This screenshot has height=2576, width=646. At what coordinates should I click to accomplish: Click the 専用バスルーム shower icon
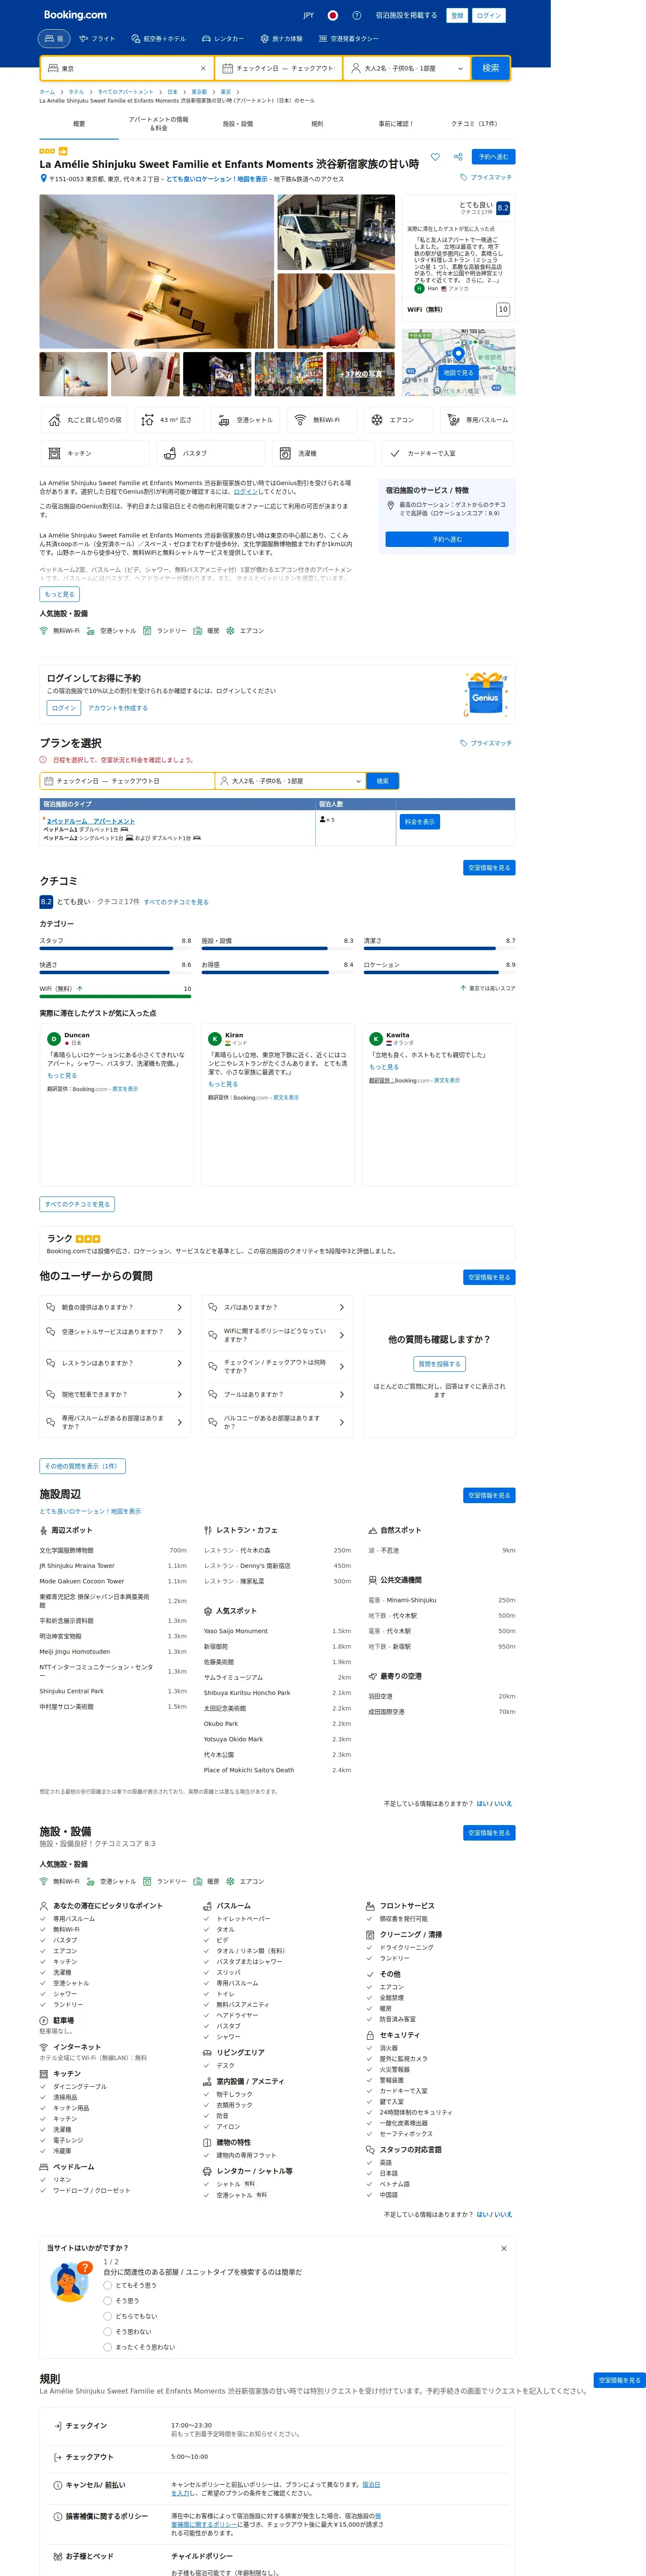(x=453, y=420)
